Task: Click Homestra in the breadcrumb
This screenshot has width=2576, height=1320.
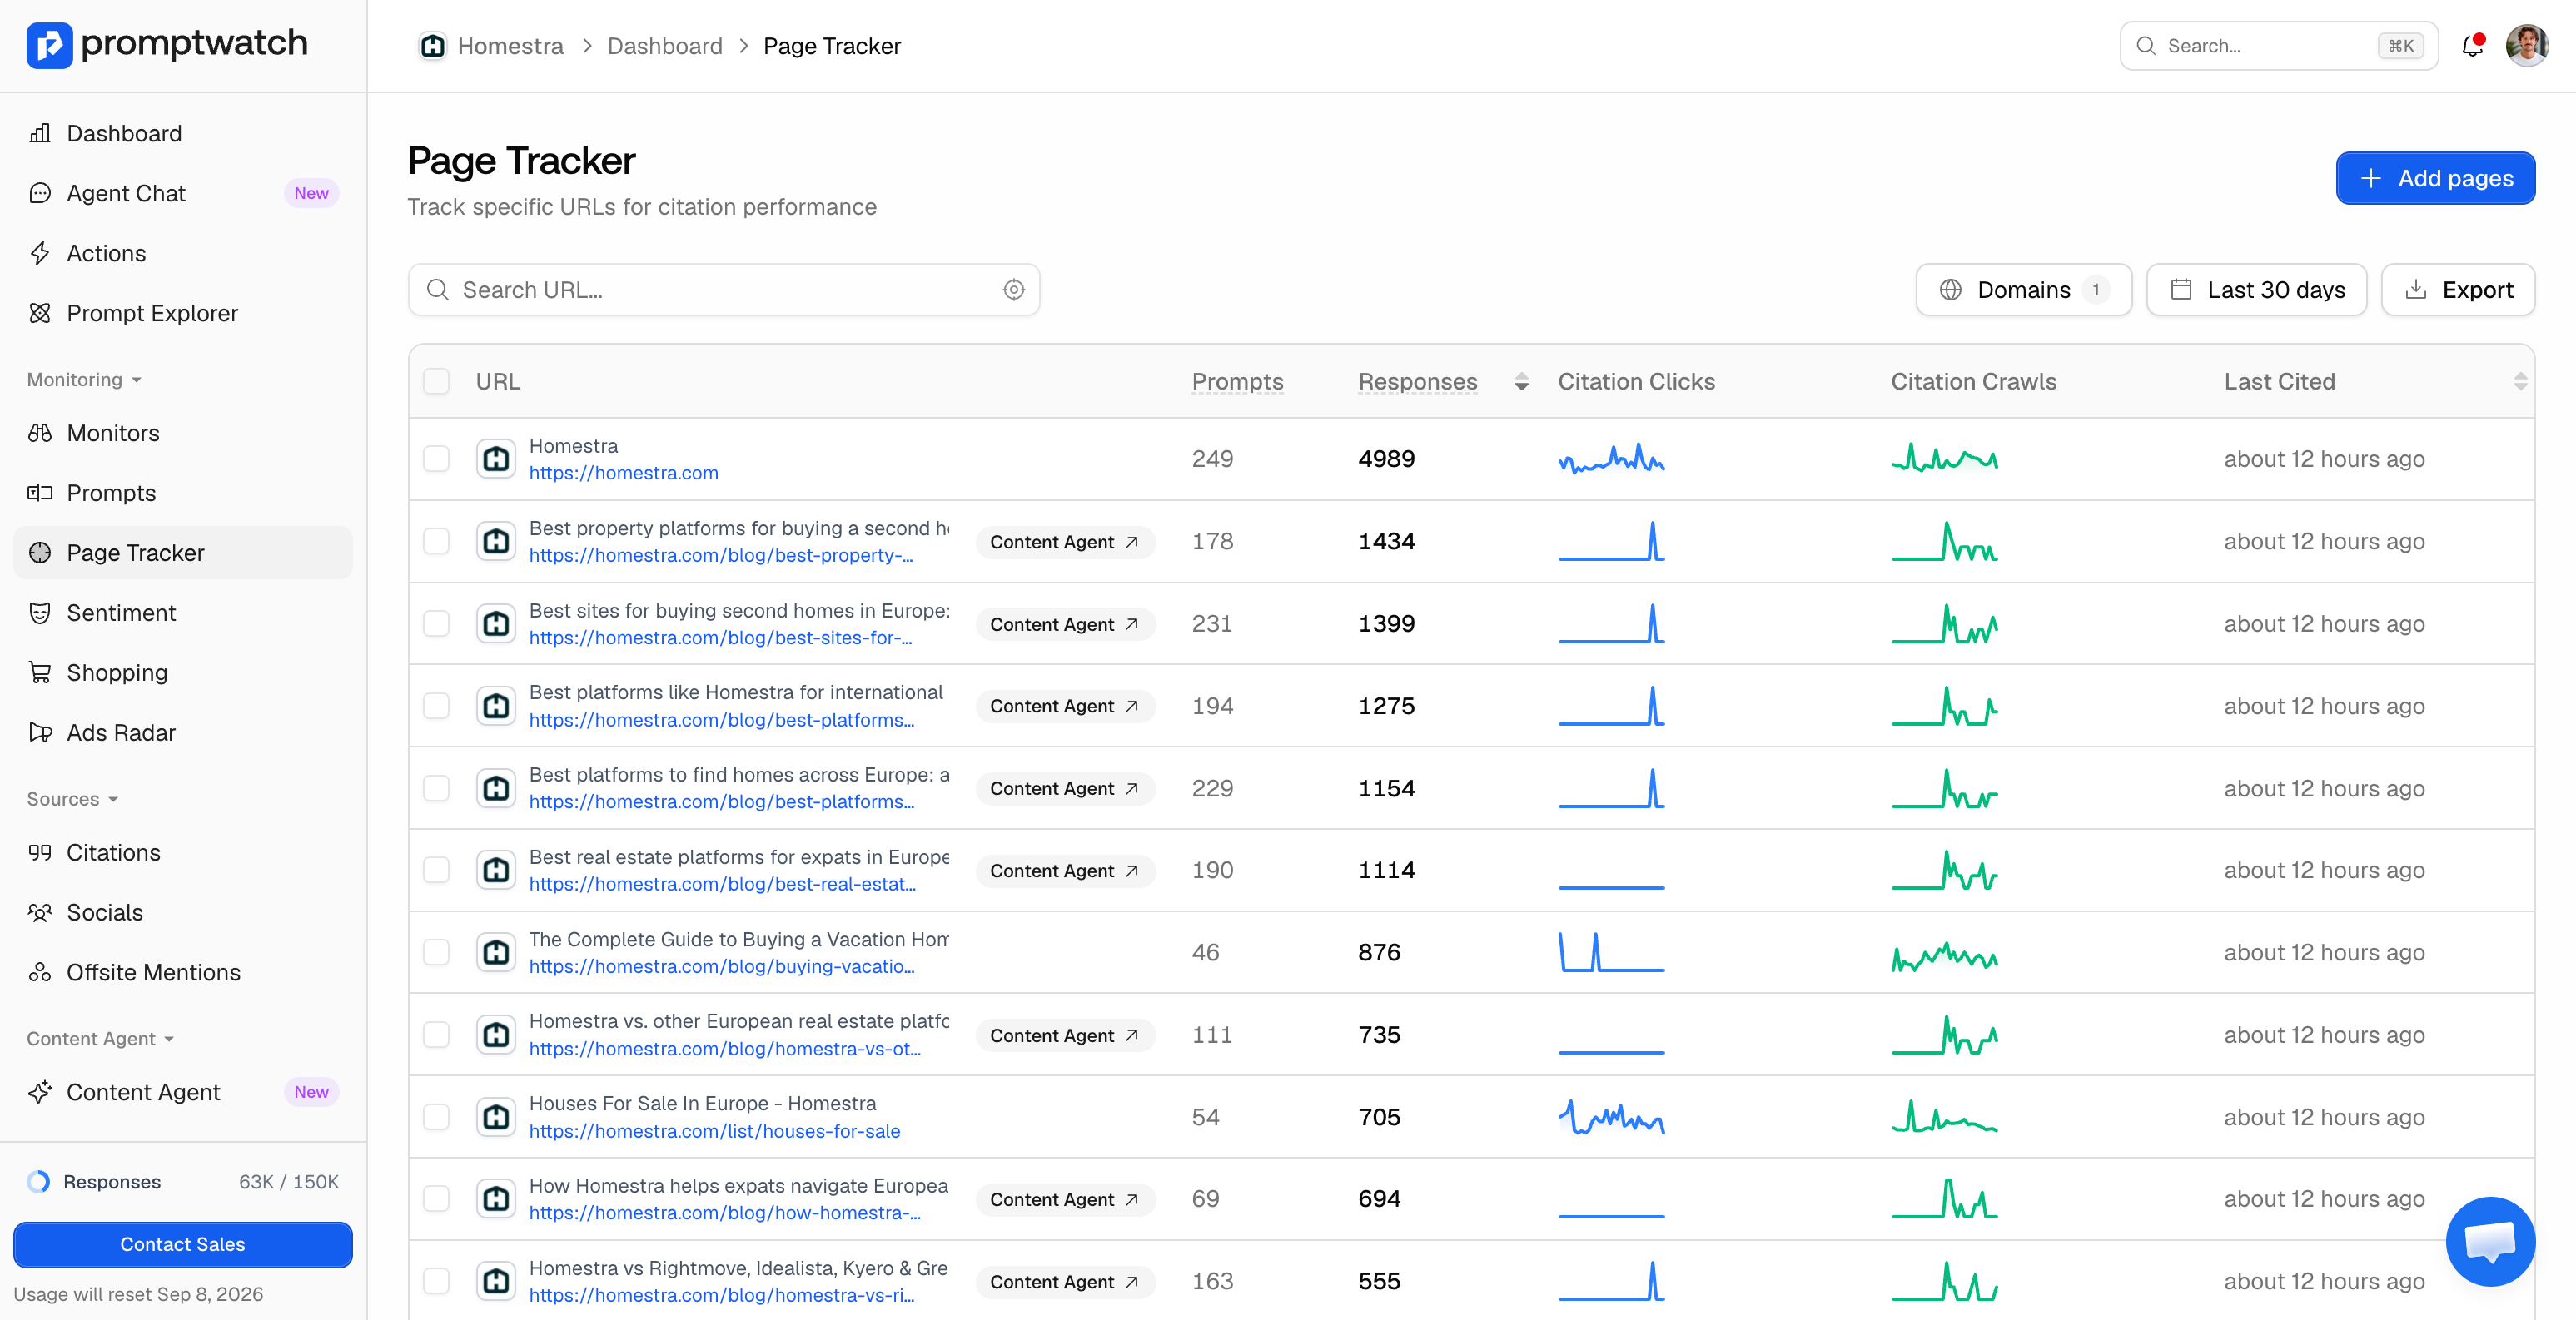Action: [x=510, y=46]
